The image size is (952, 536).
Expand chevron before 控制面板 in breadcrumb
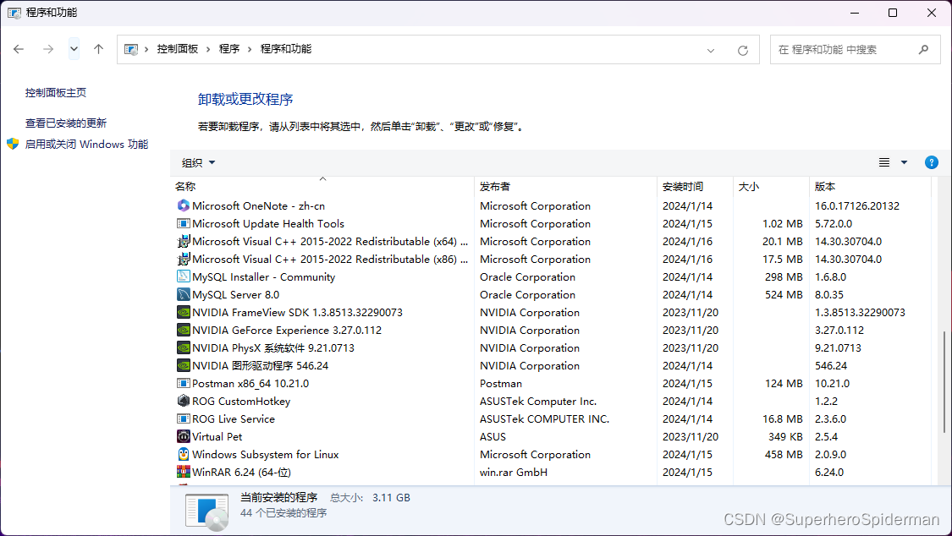(x=146, y=49)
